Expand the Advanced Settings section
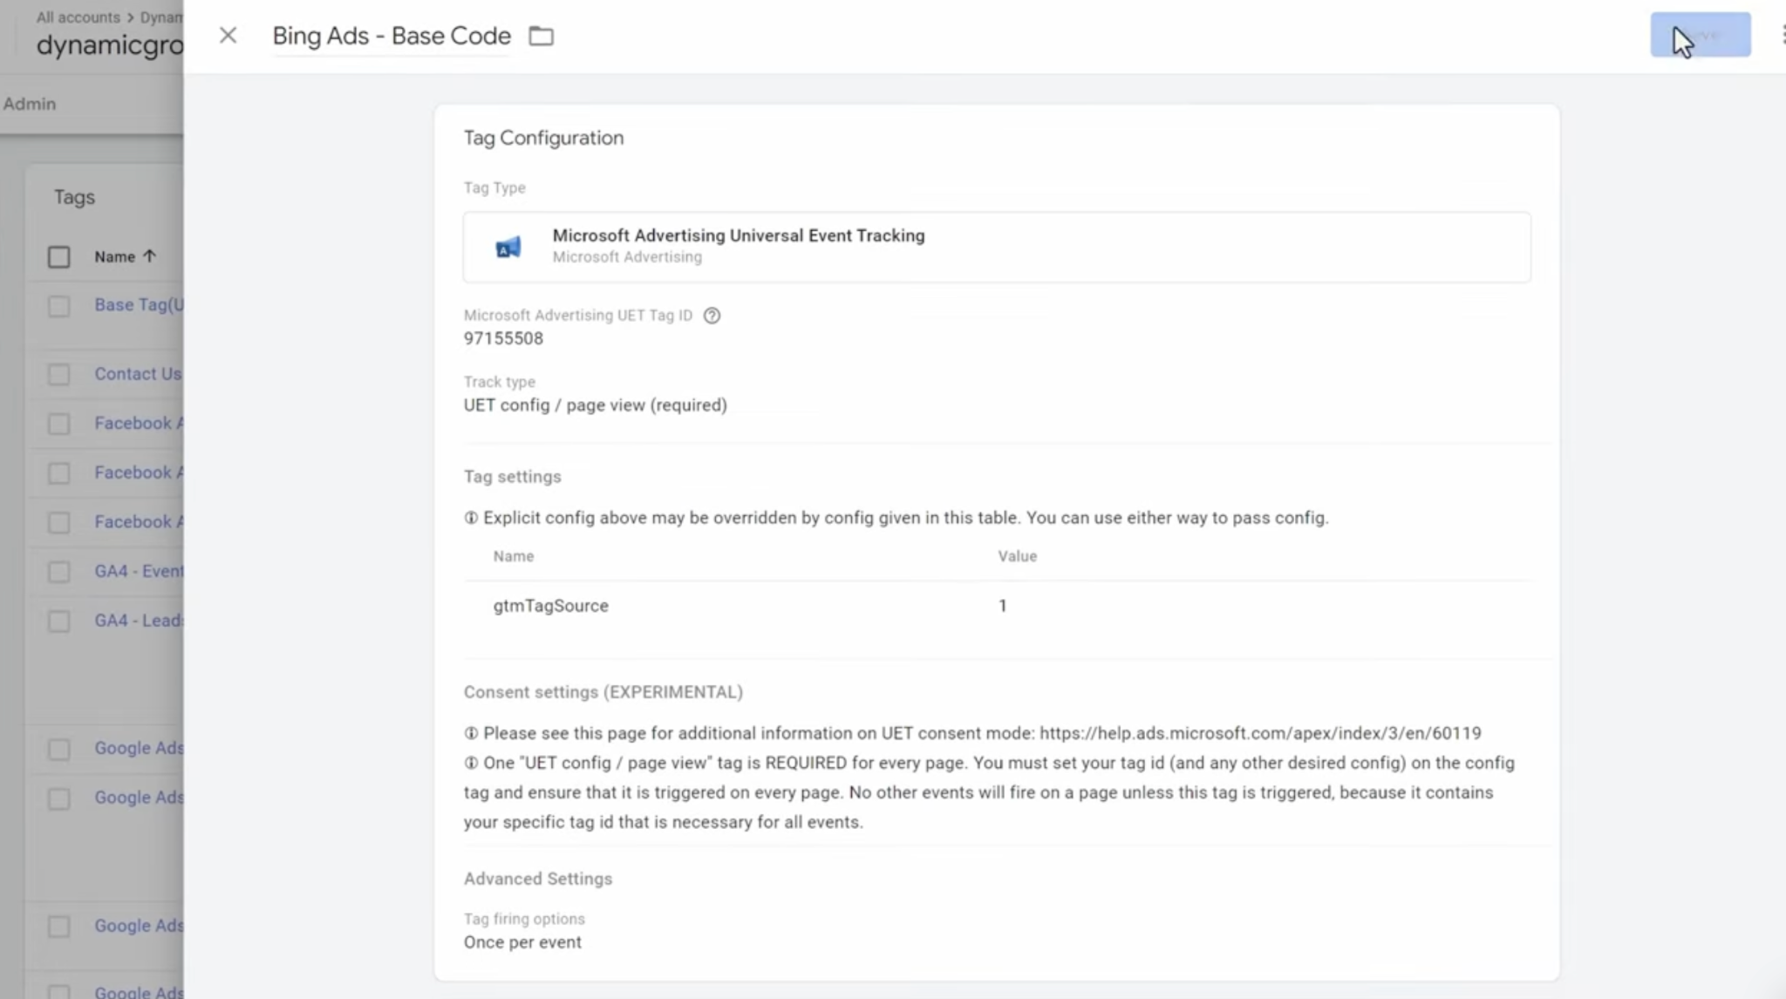1786x999 pixels. pyautogui.click(x=537, y=879)
